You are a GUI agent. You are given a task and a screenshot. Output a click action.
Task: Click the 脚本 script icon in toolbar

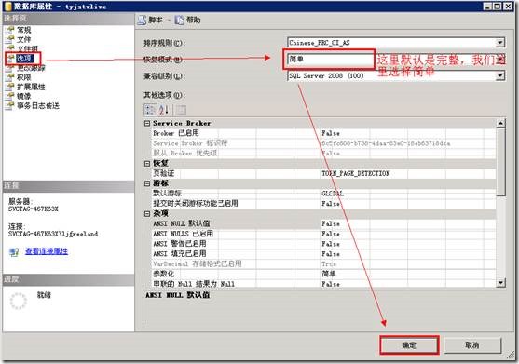coord(142,20)
